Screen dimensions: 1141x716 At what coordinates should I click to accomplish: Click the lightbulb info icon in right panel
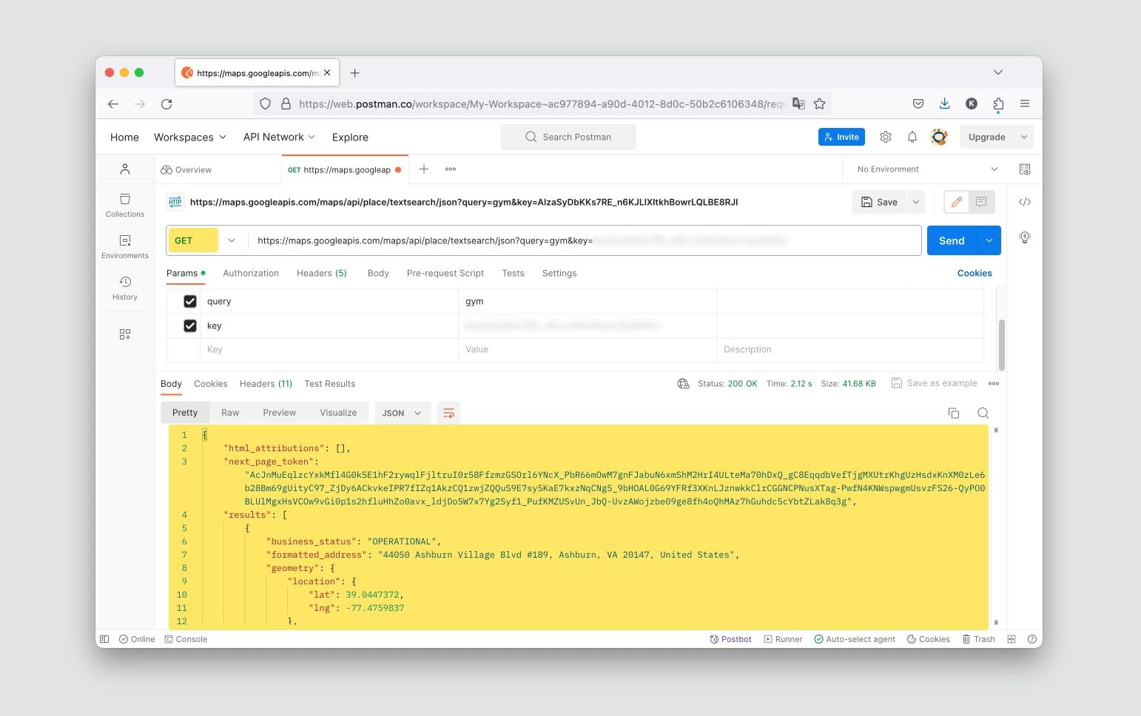coord(1025,237)
